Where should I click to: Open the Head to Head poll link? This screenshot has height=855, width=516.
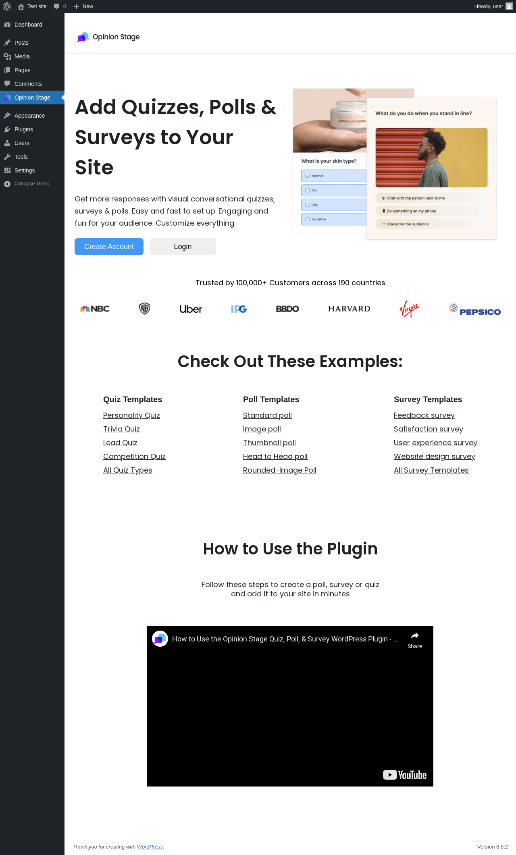click(275, 457)
